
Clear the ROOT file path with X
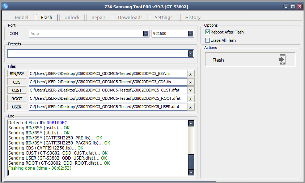click(190, 99)
